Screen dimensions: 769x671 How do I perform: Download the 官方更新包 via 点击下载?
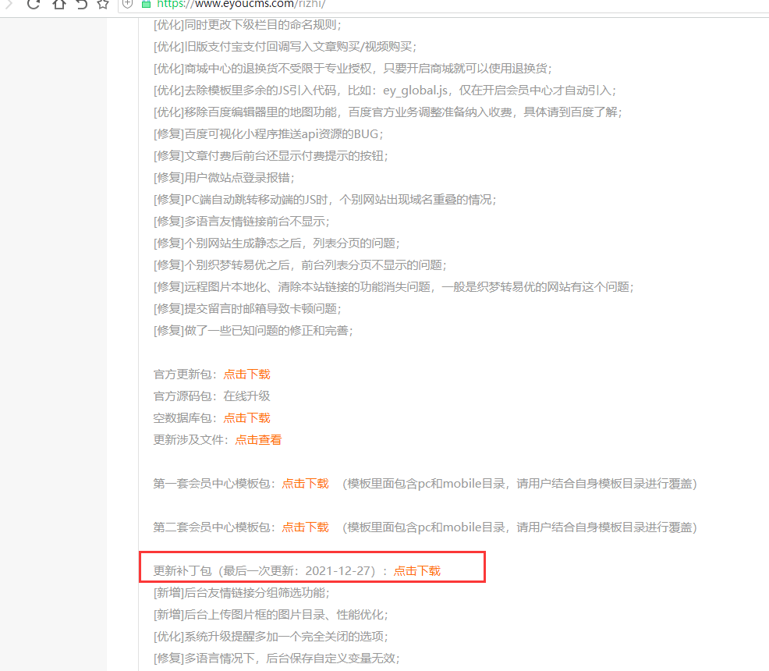(246, 375)
